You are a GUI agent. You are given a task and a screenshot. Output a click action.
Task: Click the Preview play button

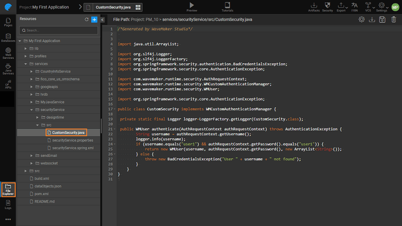click(192, 5)
